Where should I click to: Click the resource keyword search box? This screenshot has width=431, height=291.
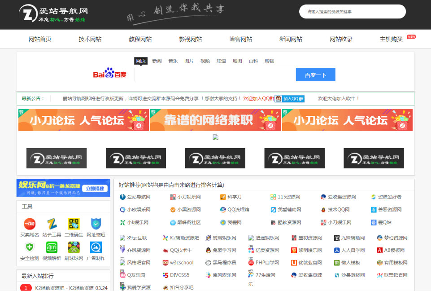(x=352, y=11)
